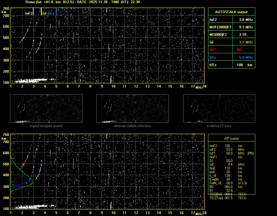Click the yellow fxI 3.7 MHz value
The image size is (277, 216).
coord(246,42)
